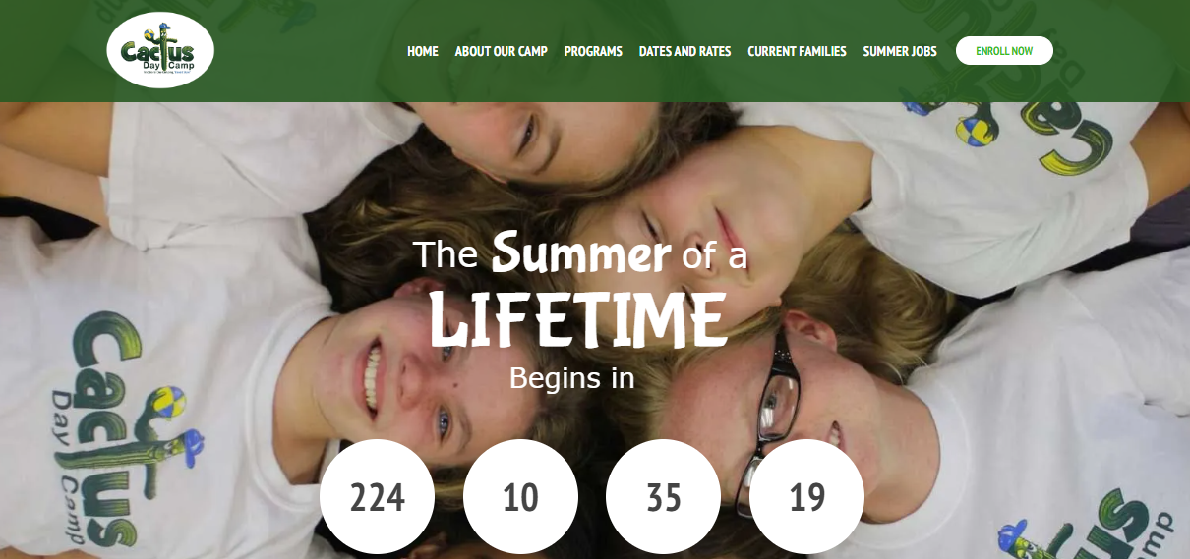This screenshot has height=559, width=1190.
Task: Go to the Home page
Action: click(423, 51)
